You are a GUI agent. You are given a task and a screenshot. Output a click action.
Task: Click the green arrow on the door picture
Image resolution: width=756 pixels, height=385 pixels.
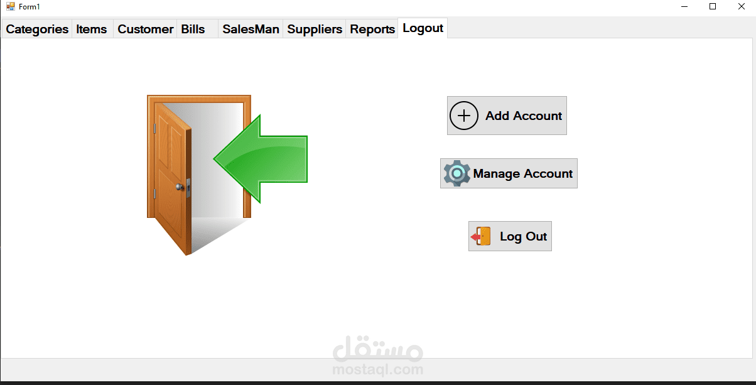pyautogui.click(x=261, y=159)
